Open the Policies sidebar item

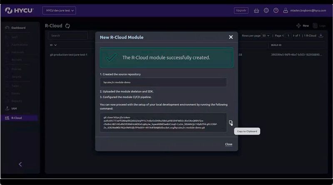point(16,69)
